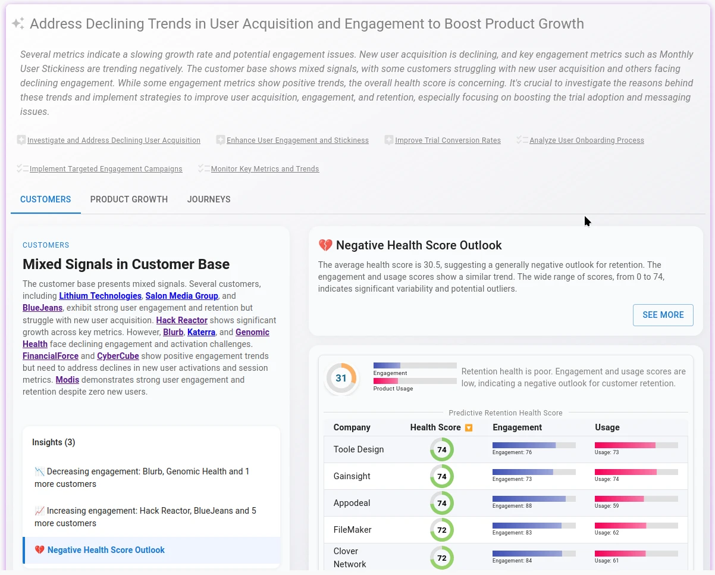Click the SEE MORE button

663,315
